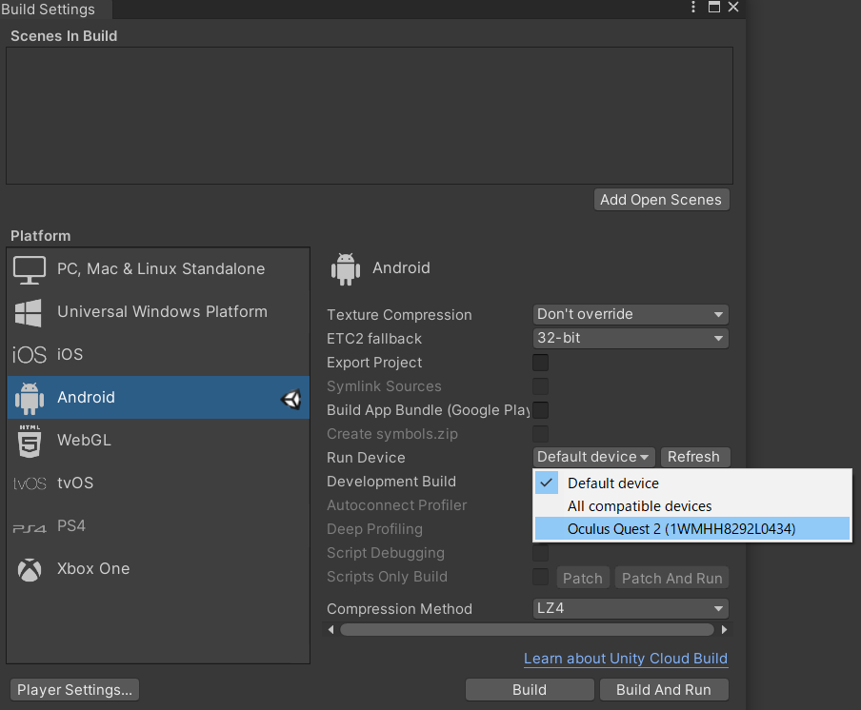Screen dimensions: 861x710
Task: Choose the iOS platform icon
Action: (30, 355)
